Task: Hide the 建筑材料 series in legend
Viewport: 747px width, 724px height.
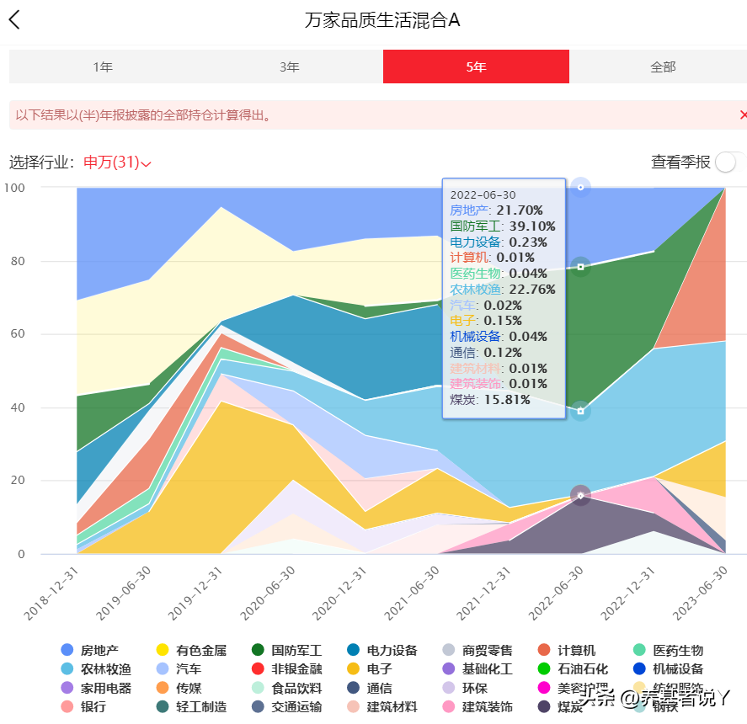Action: point(382,707)
